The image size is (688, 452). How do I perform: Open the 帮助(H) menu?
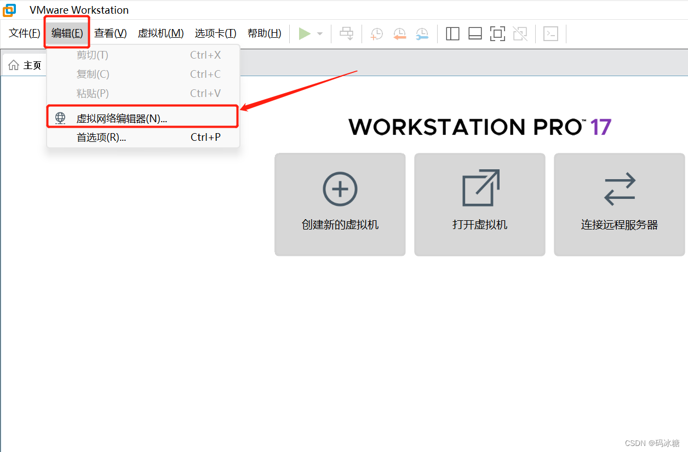265,33
